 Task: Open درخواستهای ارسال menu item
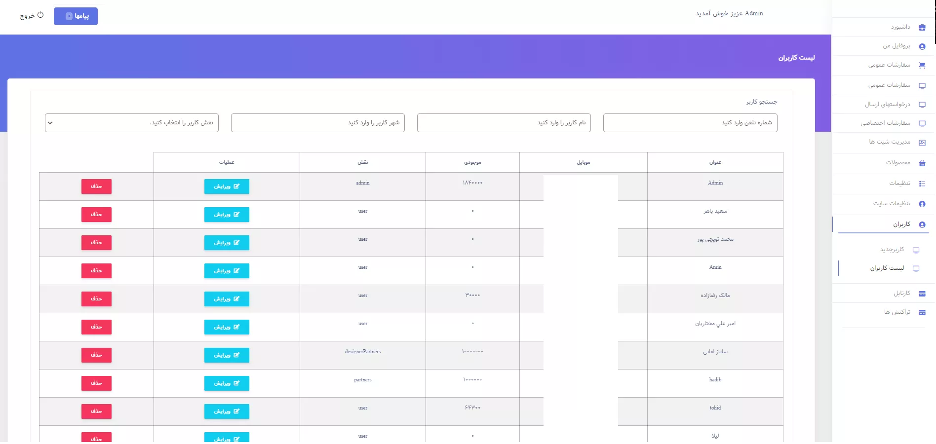pos(887,105)
